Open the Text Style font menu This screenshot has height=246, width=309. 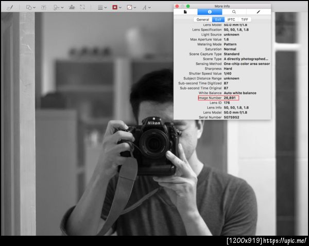coord(146,8)
